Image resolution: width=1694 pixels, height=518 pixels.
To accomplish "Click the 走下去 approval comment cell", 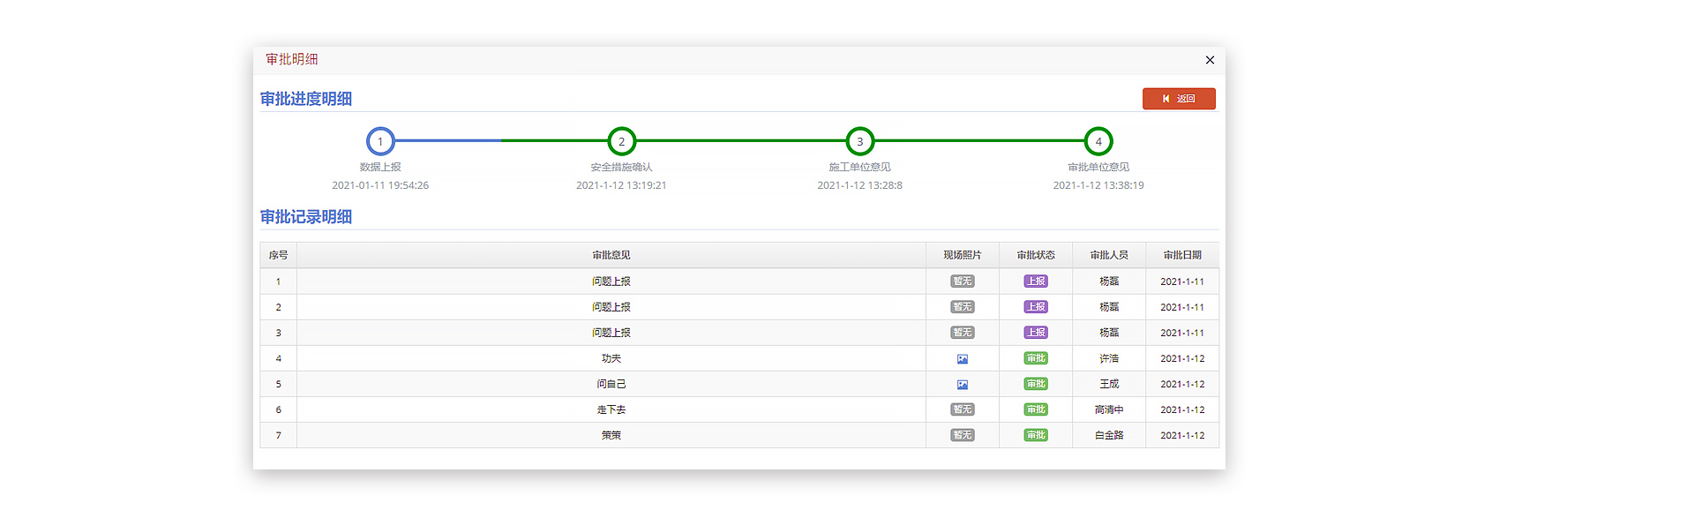I will [x=611, y=409].
